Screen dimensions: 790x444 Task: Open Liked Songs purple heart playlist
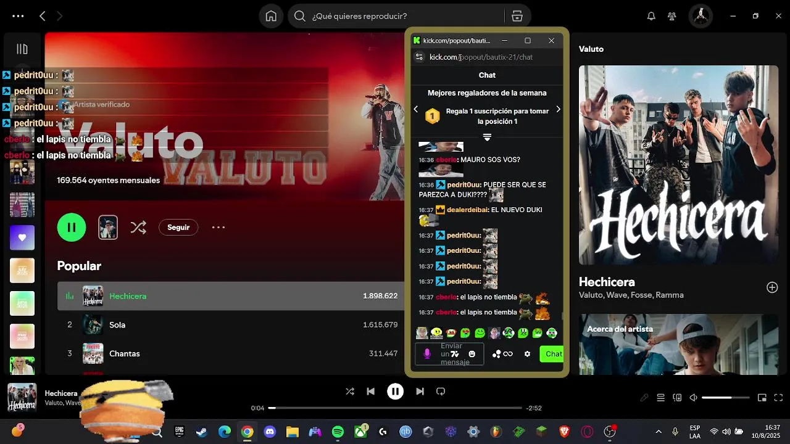coord(22,237)
